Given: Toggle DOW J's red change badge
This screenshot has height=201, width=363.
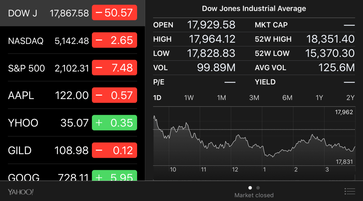Looking at the screenshot, I should coord(114,13).
